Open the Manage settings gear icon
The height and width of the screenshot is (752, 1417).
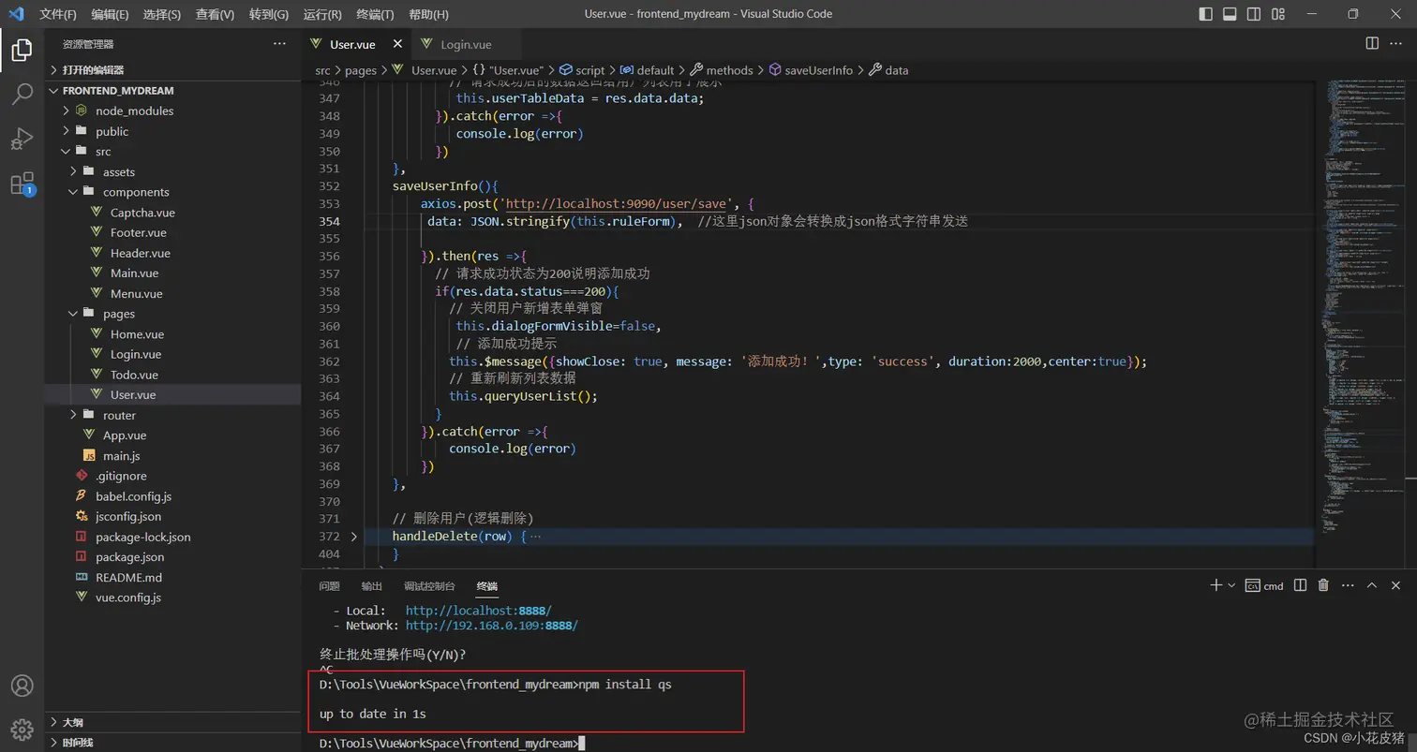[x=22, y=730]
